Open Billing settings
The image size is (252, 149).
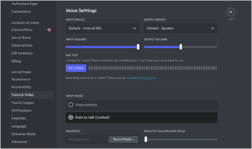tap(16, 61)
